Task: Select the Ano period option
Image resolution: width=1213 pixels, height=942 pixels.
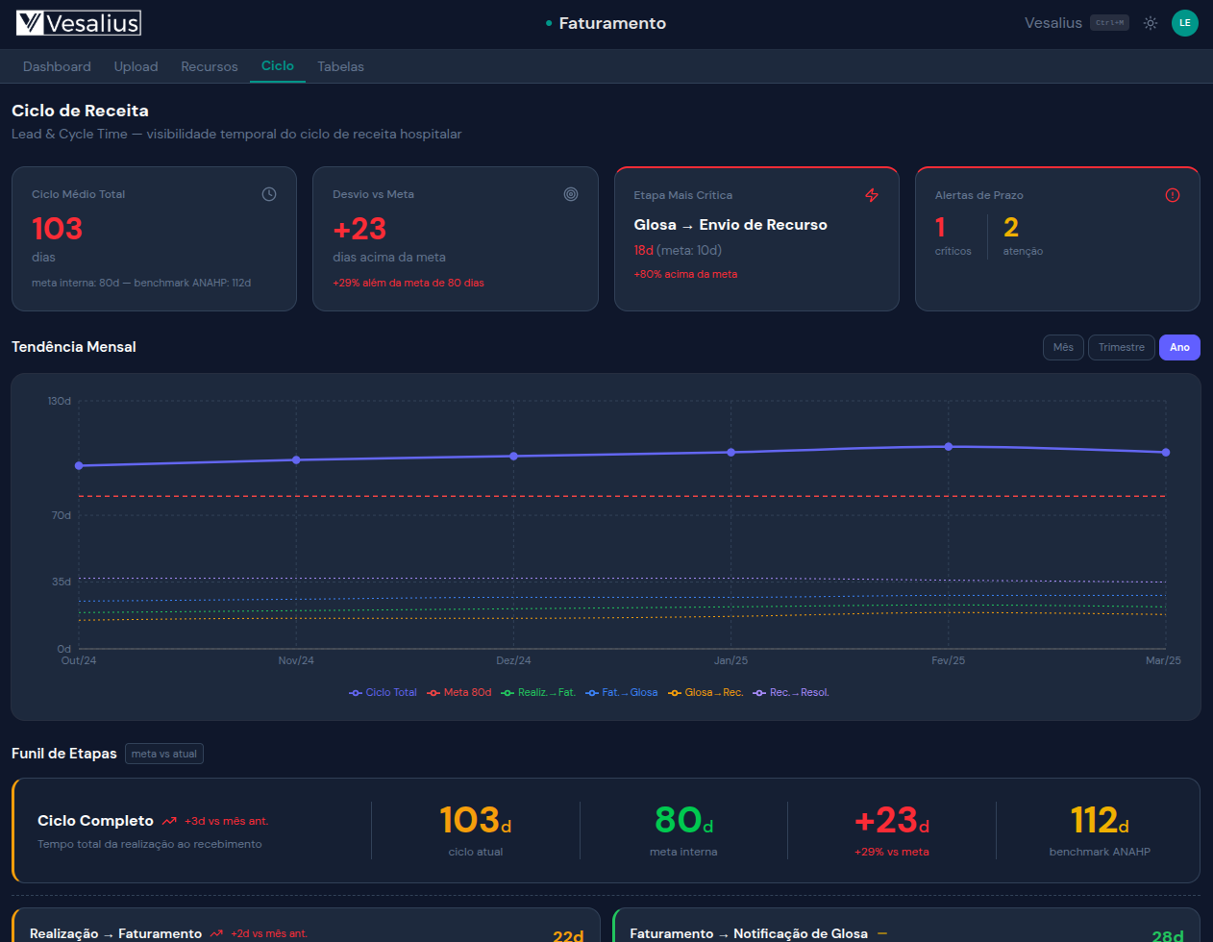Action: click(1179, 347)
